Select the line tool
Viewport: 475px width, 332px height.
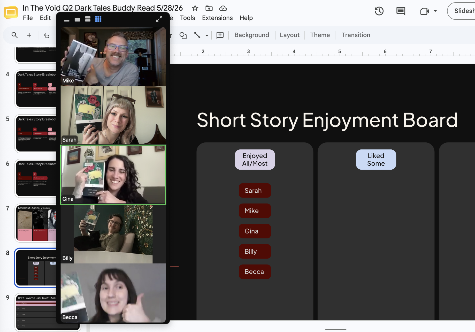(x=197, y=35)
